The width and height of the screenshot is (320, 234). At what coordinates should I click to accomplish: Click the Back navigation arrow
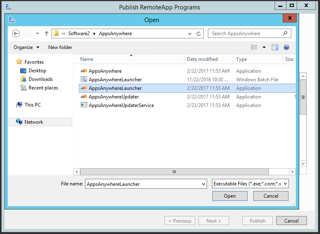(16, 33)
